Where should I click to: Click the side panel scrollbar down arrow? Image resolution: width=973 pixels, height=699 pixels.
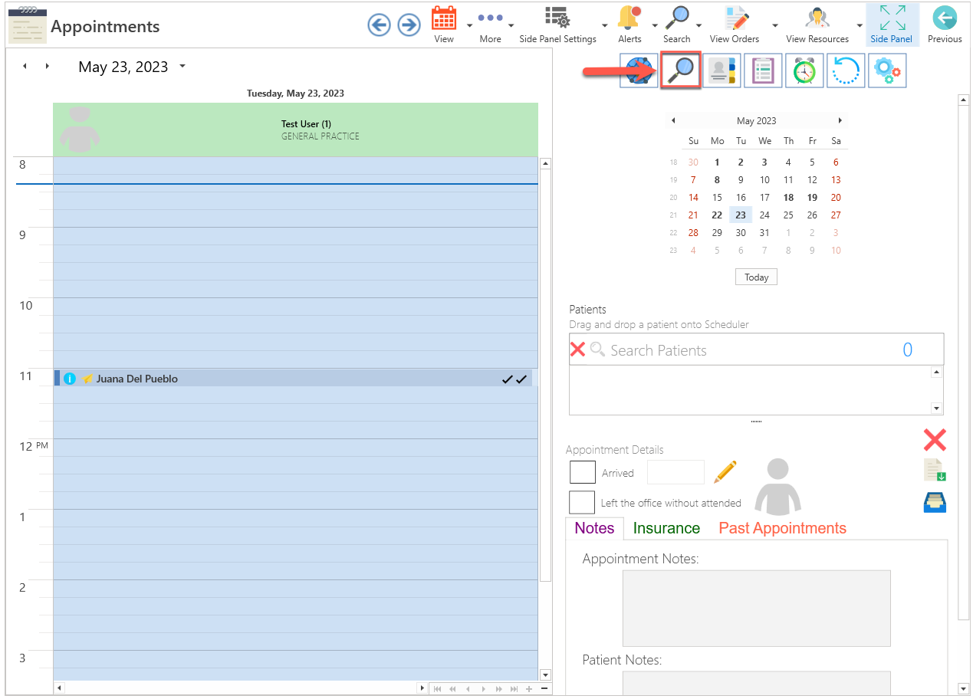963,689
